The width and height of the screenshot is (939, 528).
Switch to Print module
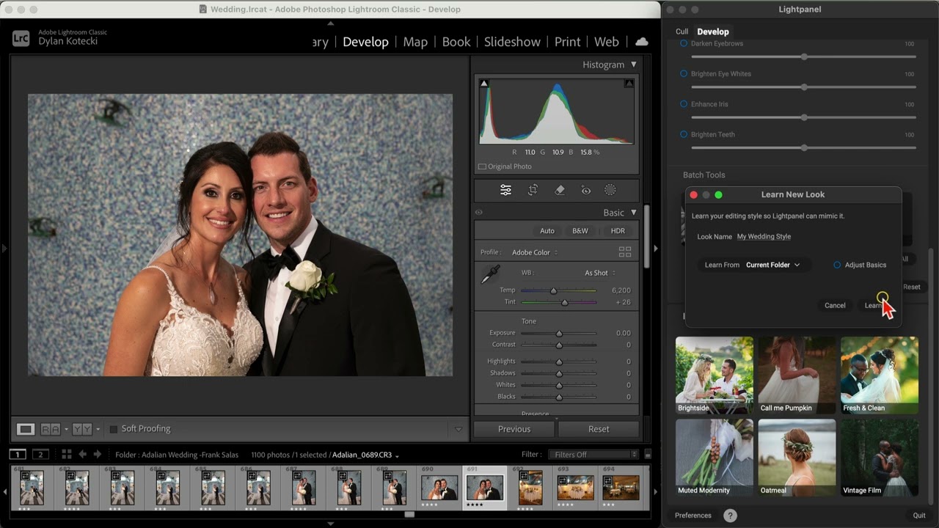(x=567, y=42)
